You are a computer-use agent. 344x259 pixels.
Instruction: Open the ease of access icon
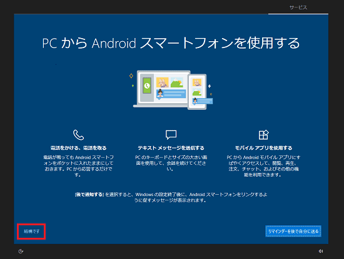point(21,252)
